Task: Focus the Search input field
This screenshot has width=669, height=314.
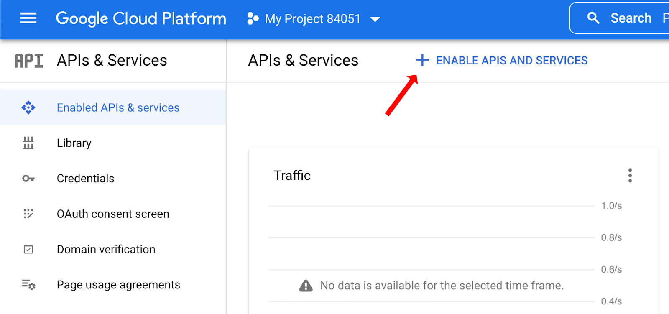Action: pyautogui.click(x=620, y=18)
